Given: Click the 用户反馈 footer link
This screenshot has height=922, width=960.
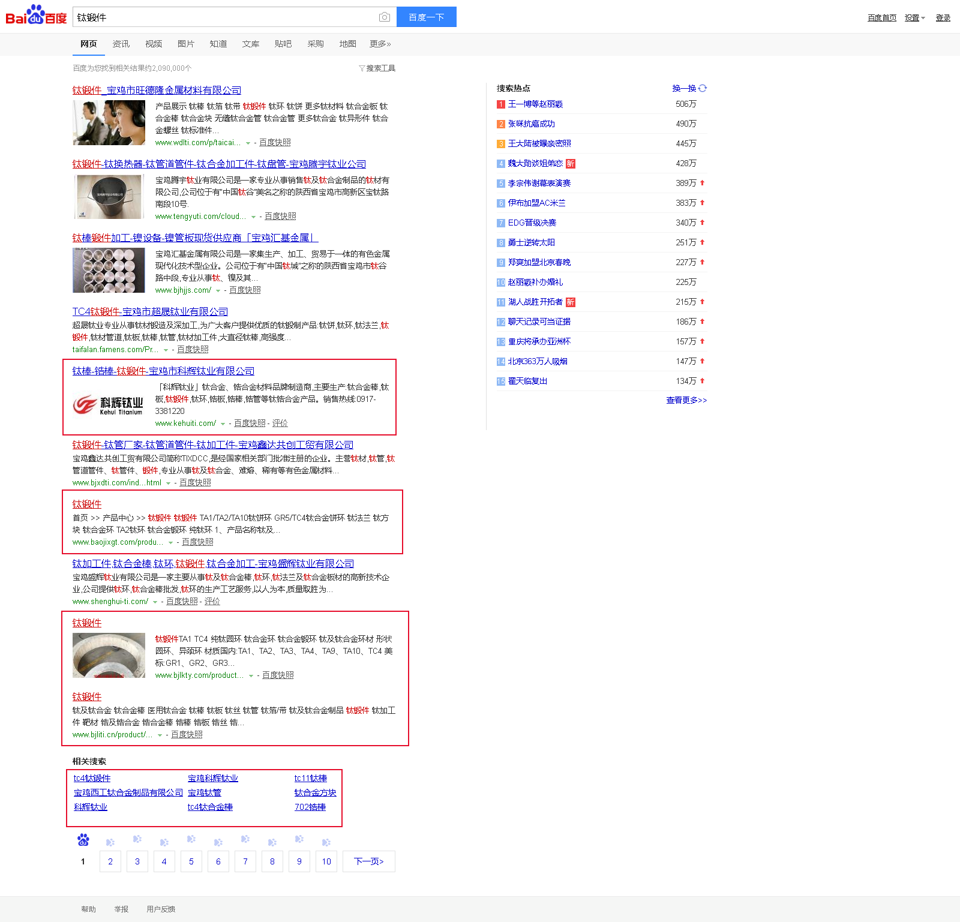Looking at the screenshot, I should pyautogui.click(x=161, y=909).
